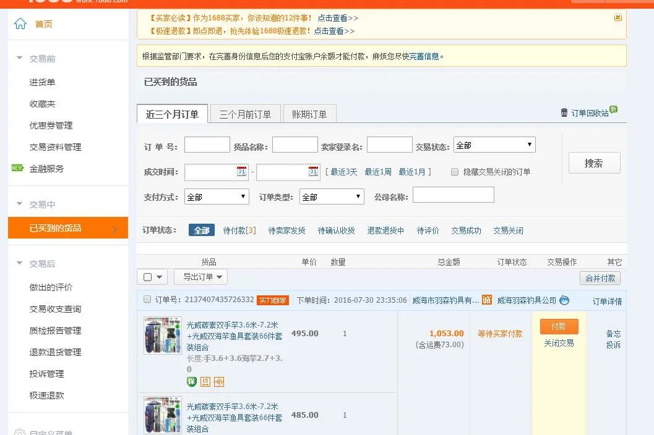Click the orange 15 badge icon
The image size is (654, 435).
pos(205,382)
